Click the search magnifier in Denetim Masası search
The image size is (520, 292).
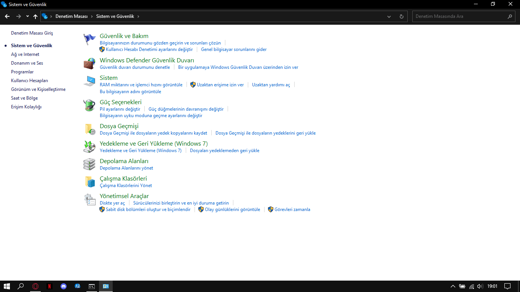tap(510, 16)
